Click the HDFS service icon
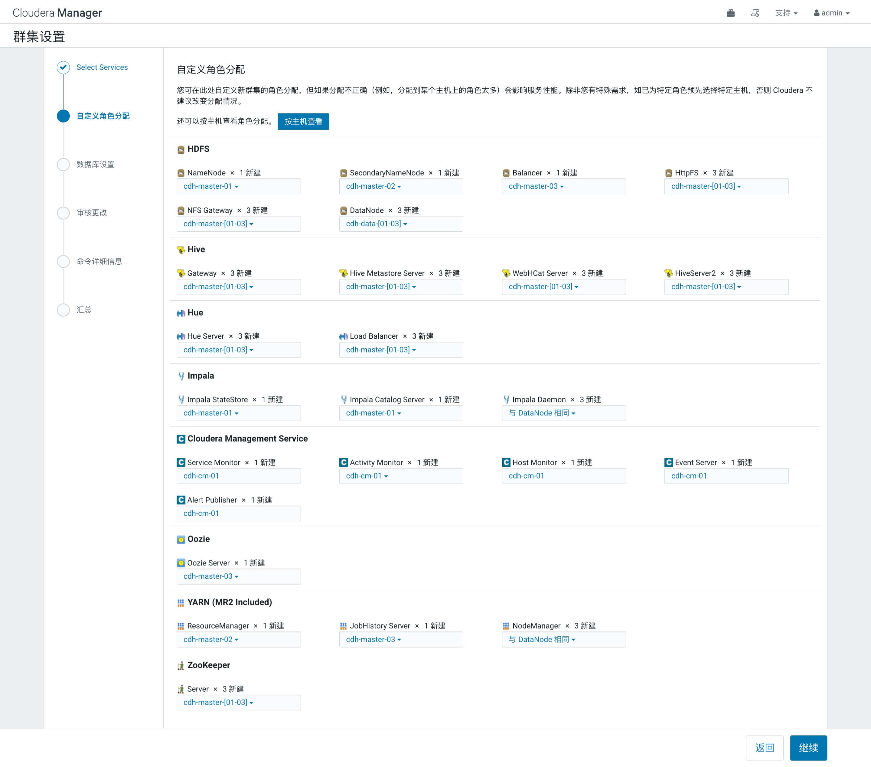This screenshot has height=767, width=871. click(181, 150)
